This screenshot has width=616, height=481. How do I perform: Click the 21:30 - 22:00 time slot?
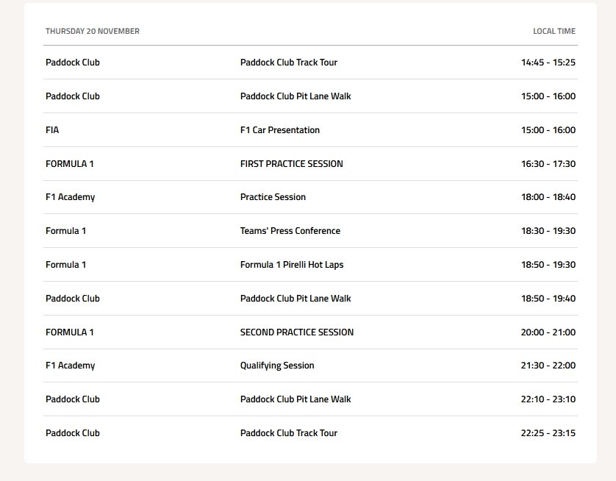(x=548, y=366)
